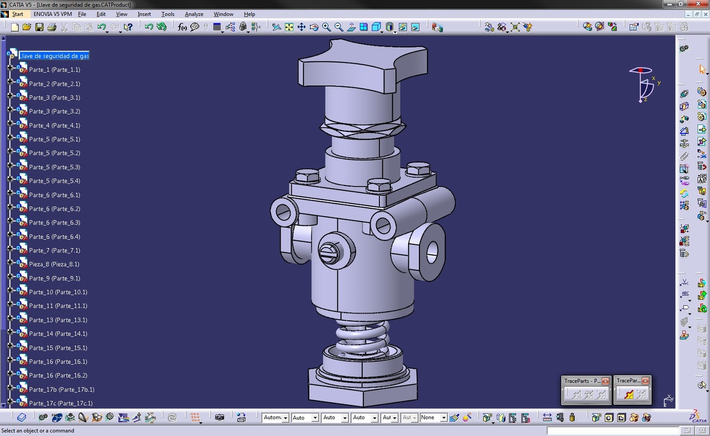Screen dimensions: 710x436
Task: Close the TracePar... small floating toolbar
Action: (645, 381)
